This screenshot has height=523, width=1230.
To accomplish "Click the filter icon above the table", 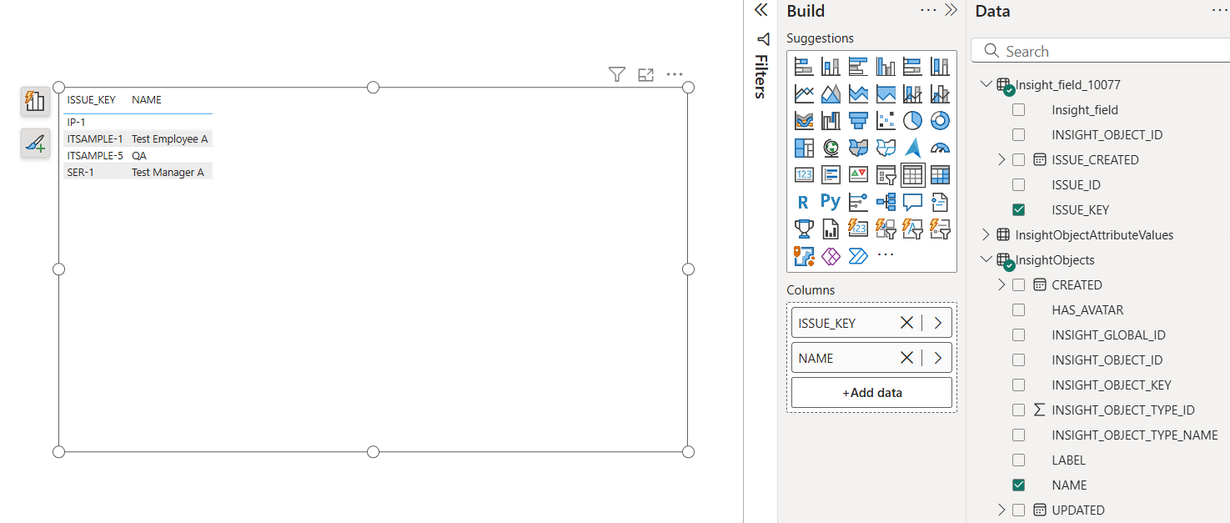I will click(x=616, y=75).
